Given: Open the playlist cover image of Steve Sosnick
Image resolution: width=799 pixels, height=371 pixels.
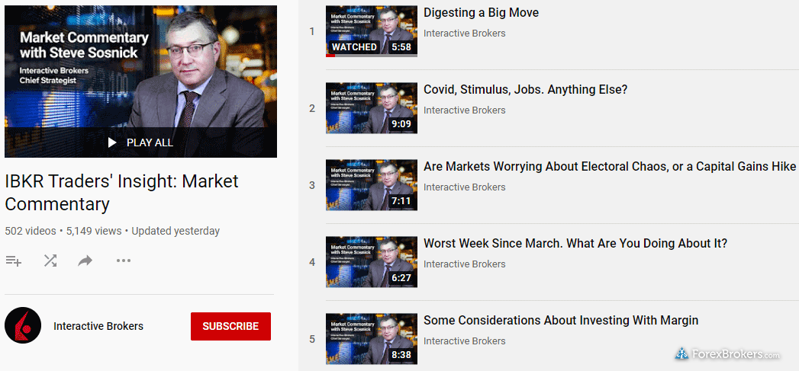Looking at the screenshot, I should click(140, 82).
